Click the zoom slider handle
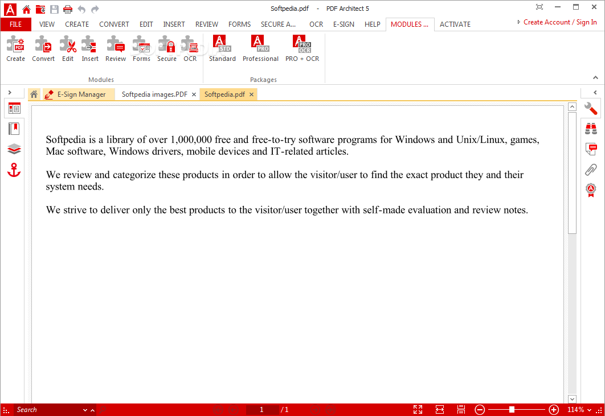The height and width of the screenshot is (416, 605). (512, 410)
